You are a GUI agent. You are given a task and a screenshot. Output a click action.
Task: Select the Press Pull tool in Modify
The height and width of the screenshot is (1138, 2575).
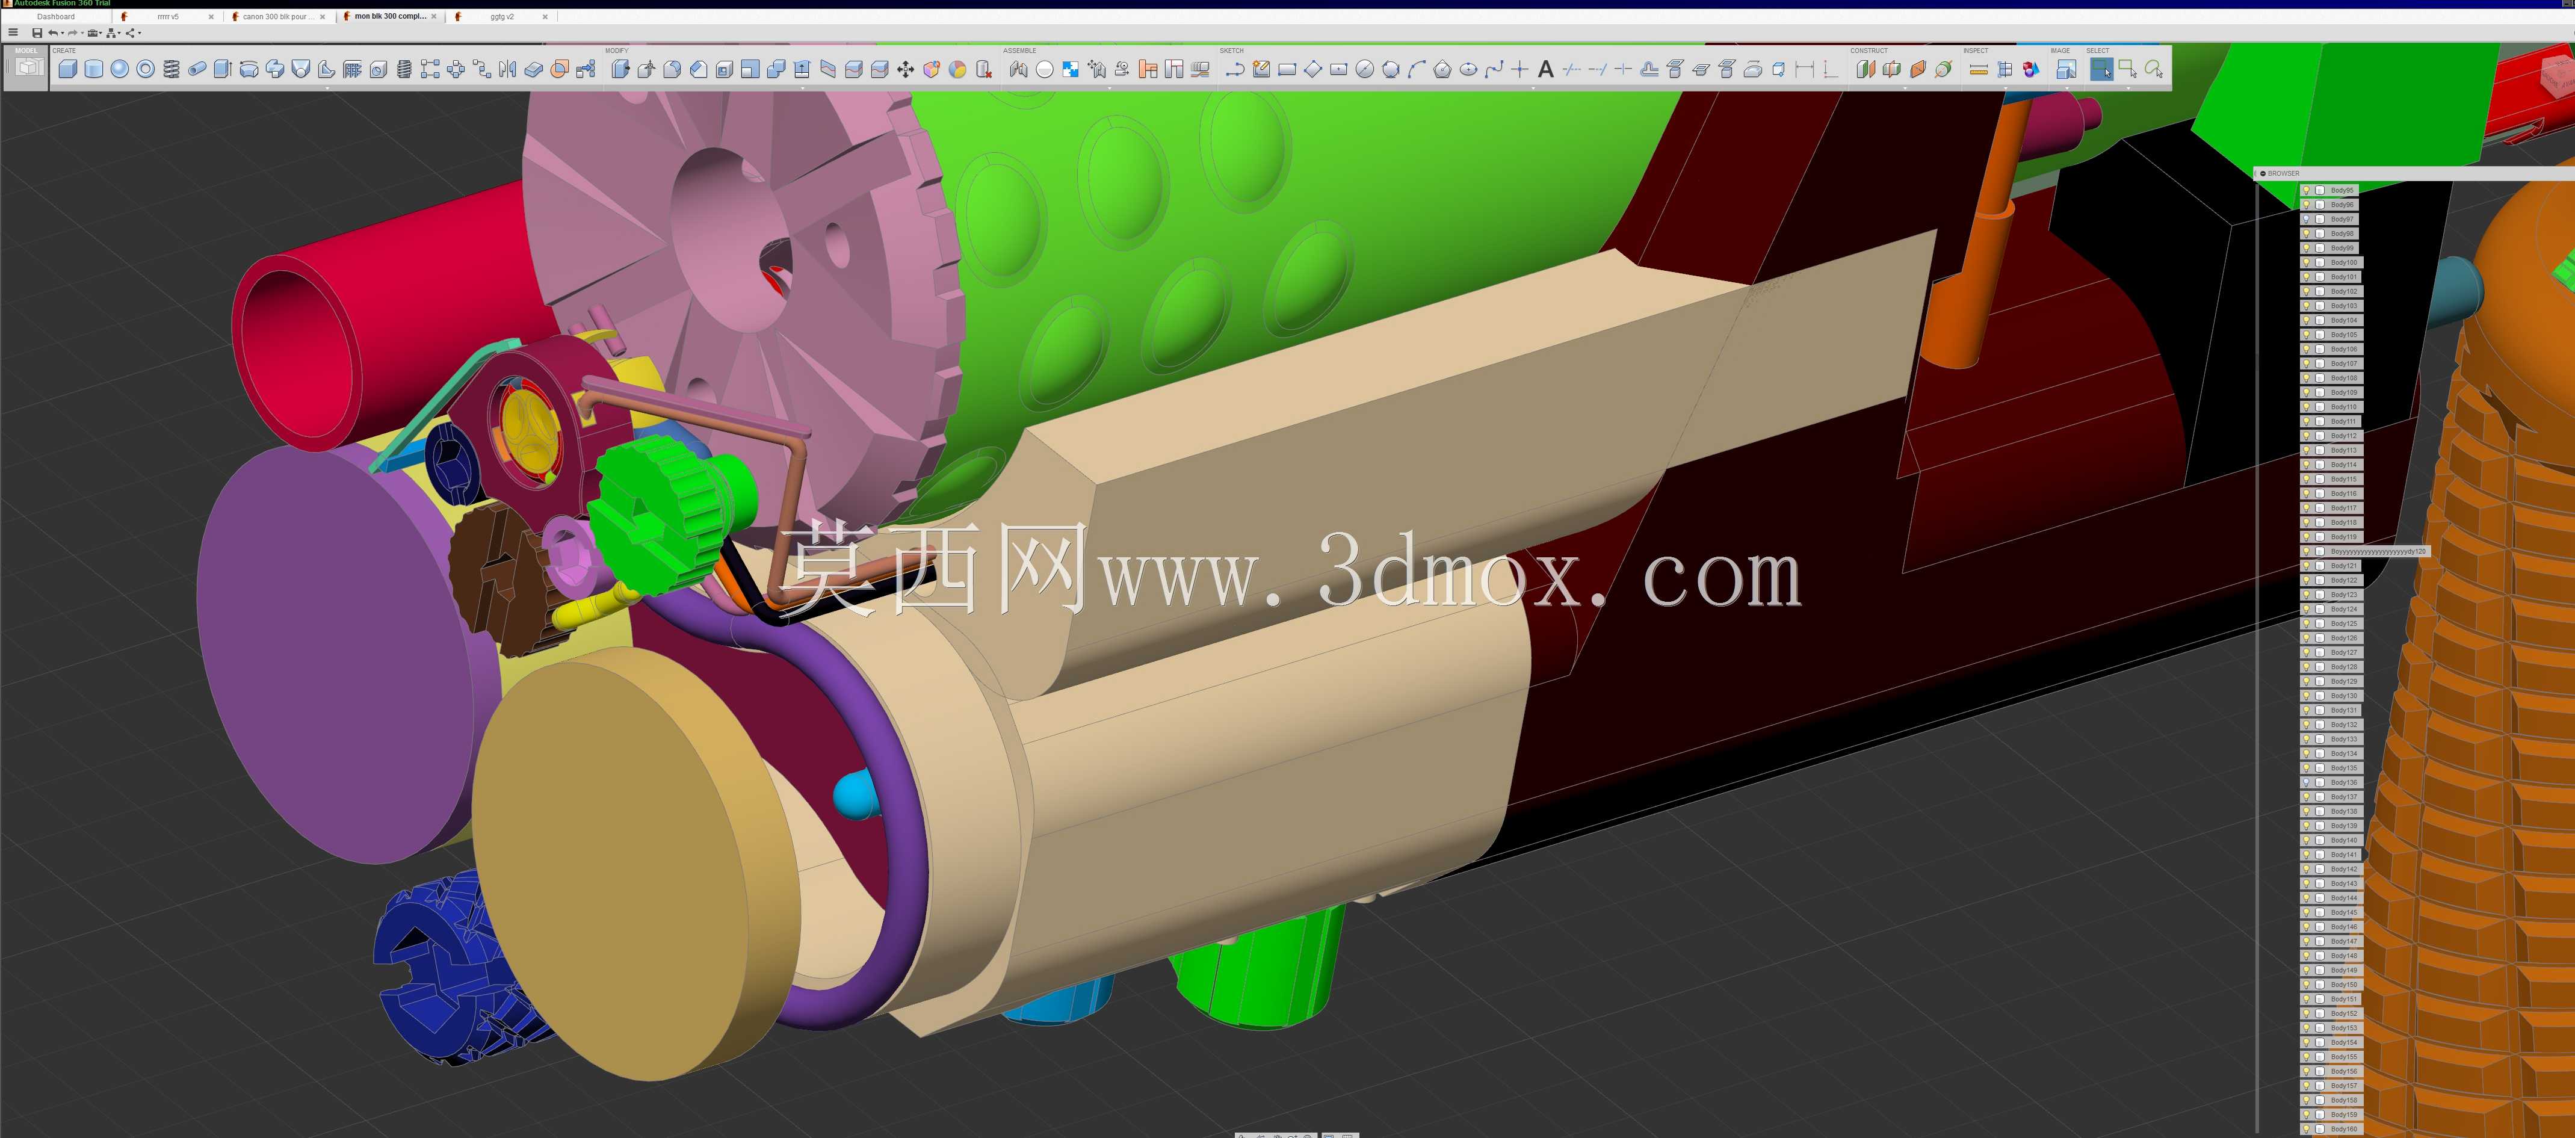tap(620, 69)
